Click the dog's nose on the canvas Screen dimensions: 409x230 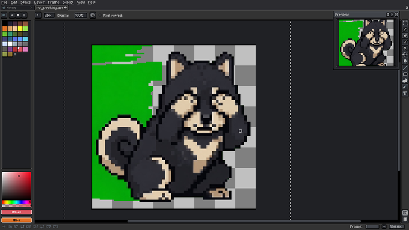coord(206,120)
